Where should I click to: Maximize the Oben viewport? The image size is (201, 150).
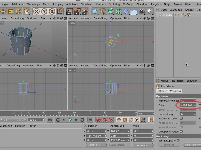152,18
